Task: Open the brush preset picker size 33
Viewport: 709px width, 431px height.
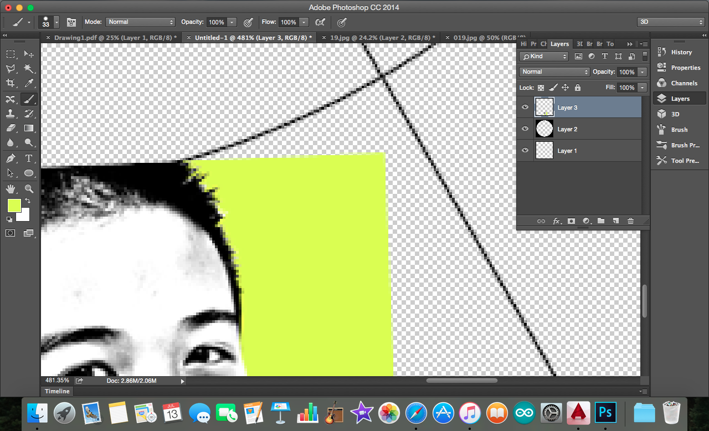Action: 49,22
